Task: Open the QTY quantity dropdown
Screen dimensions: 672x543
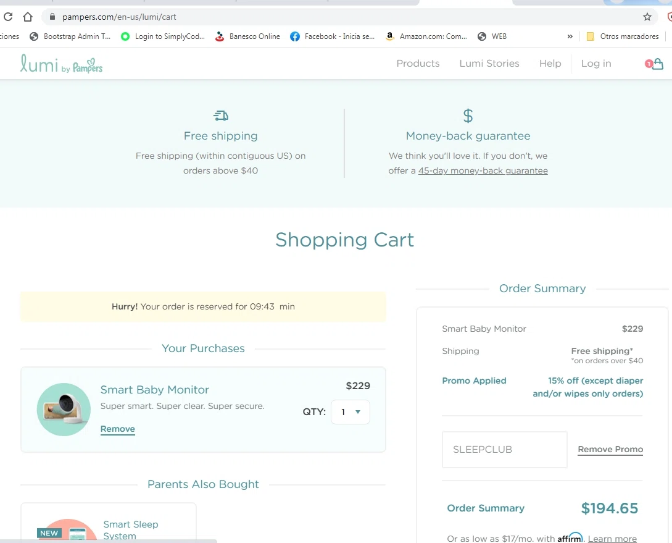Action: pos(350,412)
